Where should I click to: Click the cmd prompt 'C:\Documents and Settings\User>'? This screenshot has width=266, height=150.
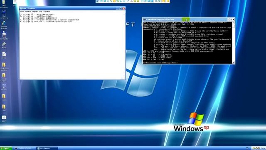pyautogui.click(x=160, y=63)
